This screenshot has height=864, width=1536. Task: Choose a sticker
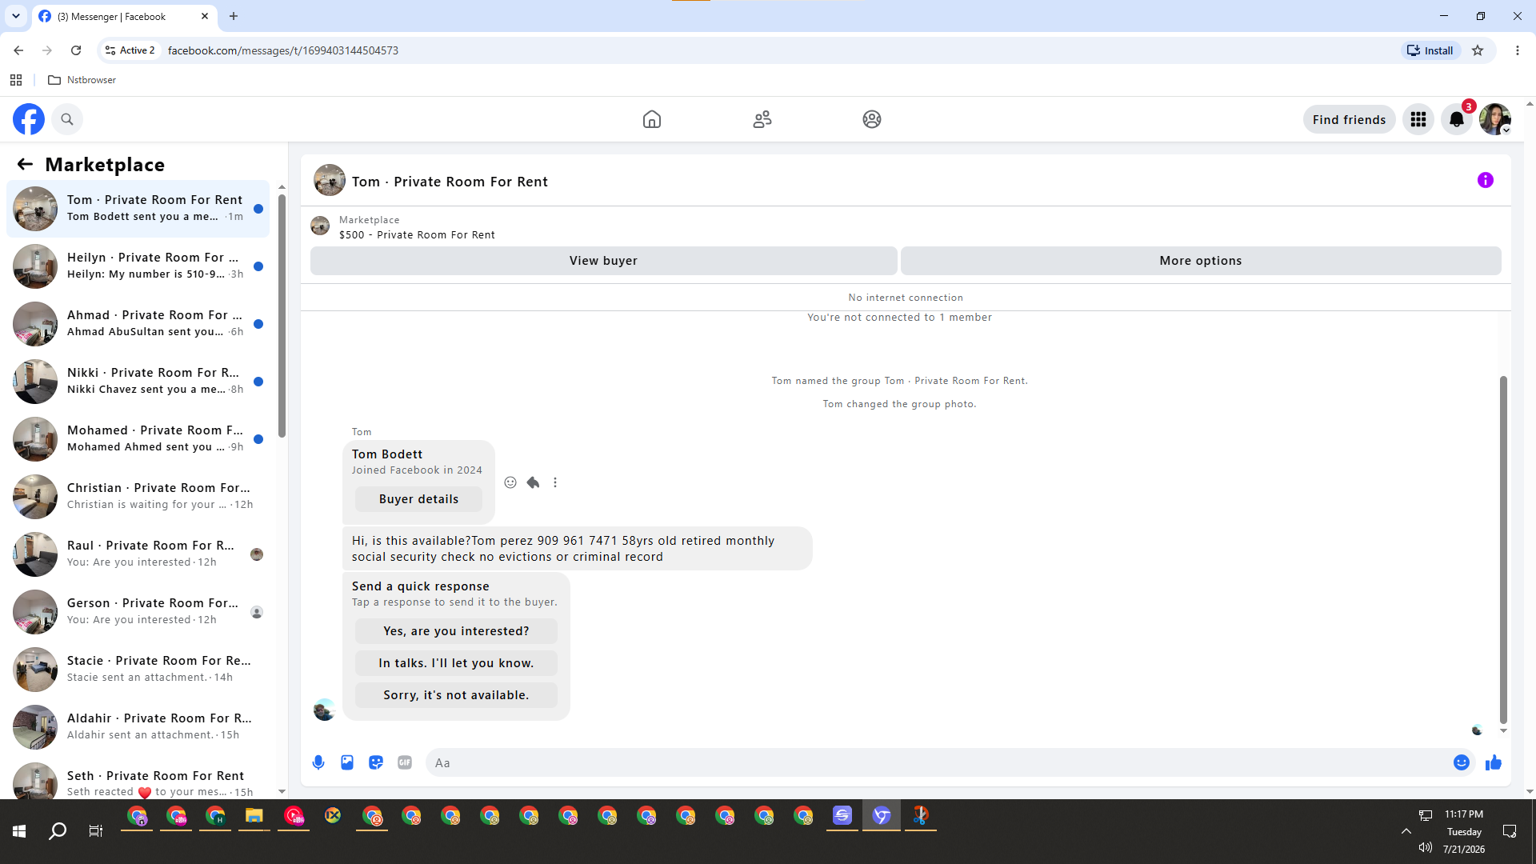376,762
